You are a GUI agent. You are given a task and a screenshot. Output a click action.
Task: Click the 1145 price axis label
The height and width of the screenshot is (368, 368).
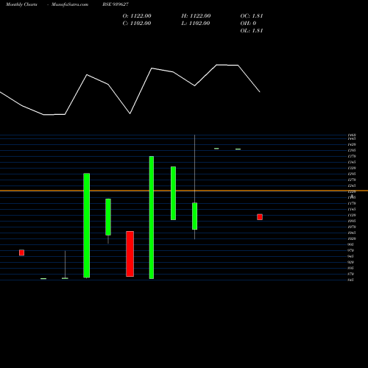(352, 209)
